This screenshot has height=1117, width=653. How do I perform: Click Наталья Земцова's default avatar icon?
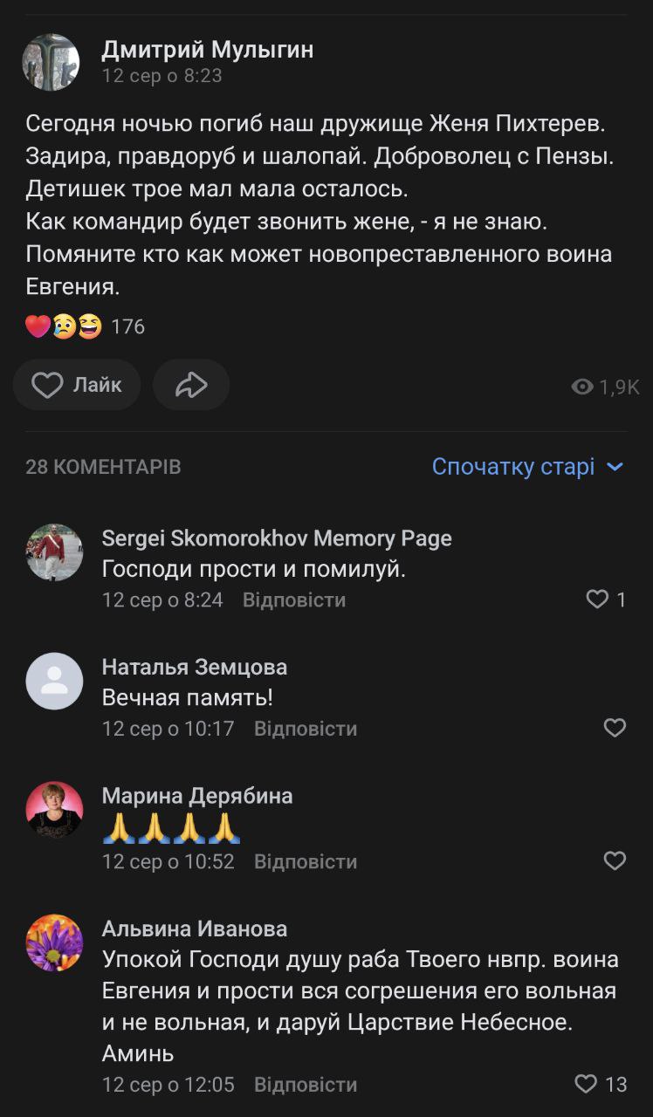(x=54, y=681)
